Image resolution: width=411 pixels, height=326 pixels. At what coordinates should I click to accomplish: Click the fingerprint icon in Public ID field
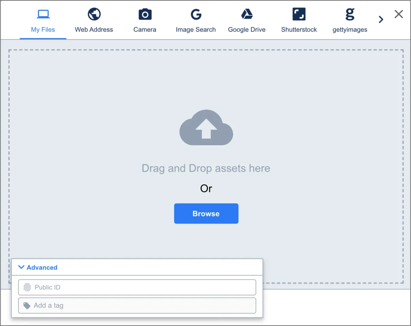coord(27,287)
